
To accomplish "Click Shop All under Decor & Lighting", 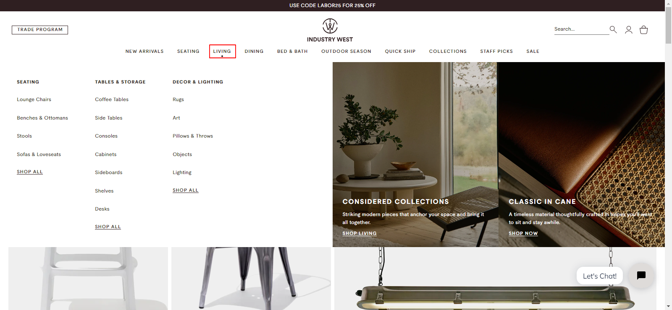I will point(186,190).
